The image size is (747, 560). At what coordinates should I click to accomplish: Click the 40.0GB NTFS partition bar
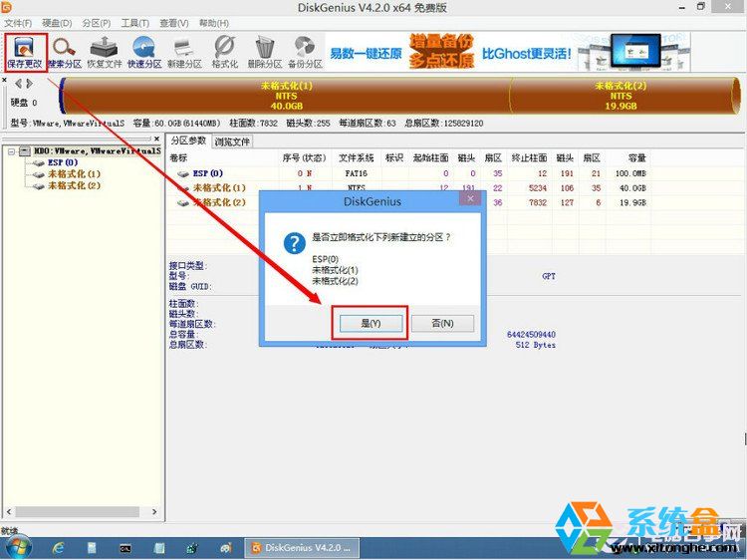286,96
